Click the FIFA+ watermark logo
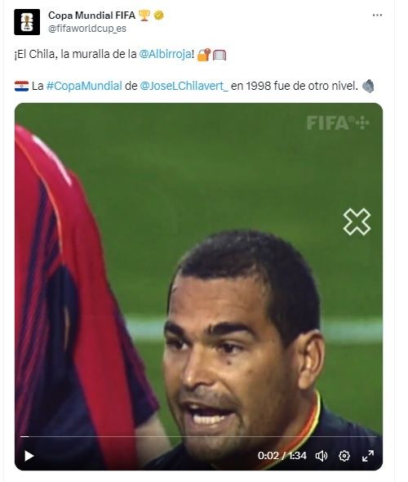Image resolution: width=408 pixels, height=482 pixels. [x=338, y=123]
